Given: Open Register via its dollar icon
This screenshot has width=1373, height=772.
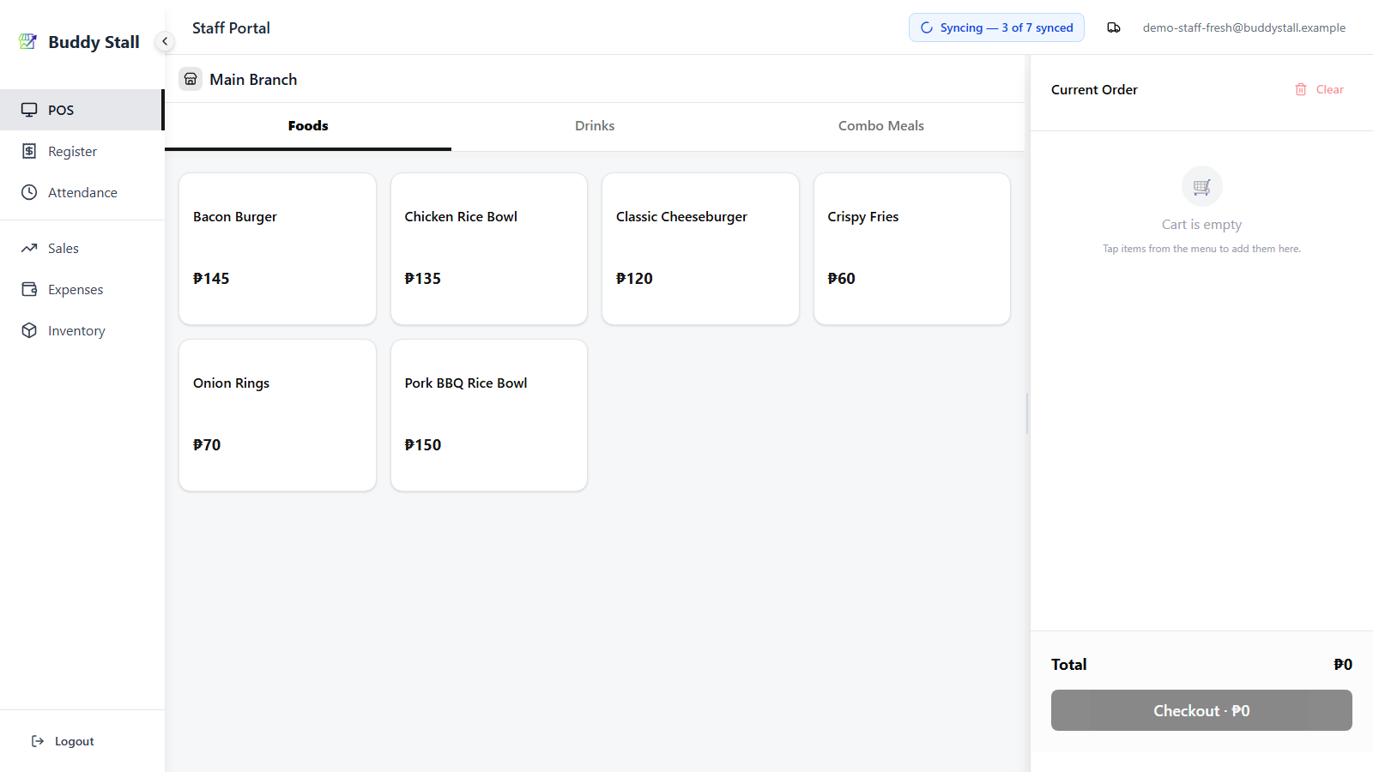Looking at the screenshot, I should (x=29, y=151).
